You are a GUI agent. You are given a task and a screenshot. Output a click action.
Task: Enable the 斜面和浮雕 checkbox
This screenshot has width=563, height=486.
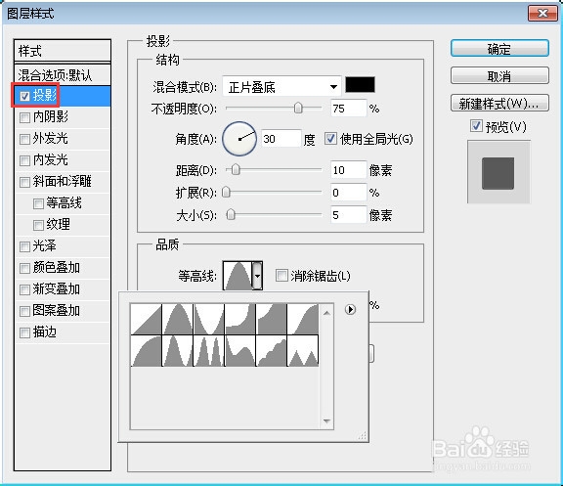click(24, 182)
